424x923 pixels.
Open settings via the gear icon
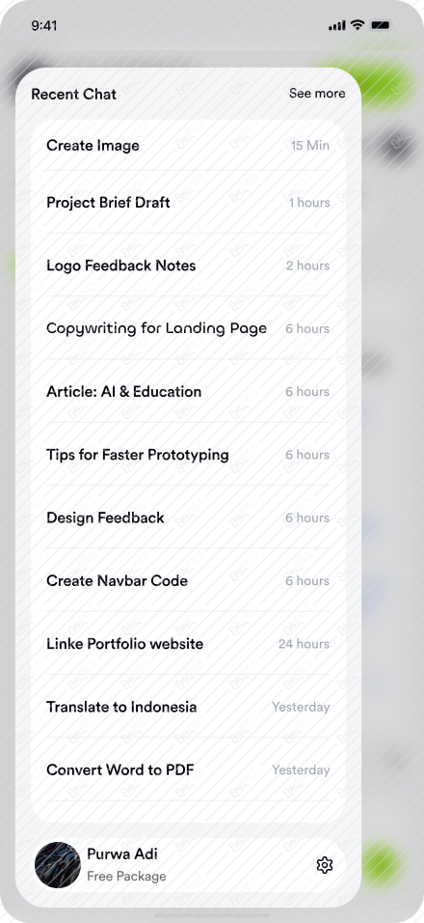coord(325,865)
